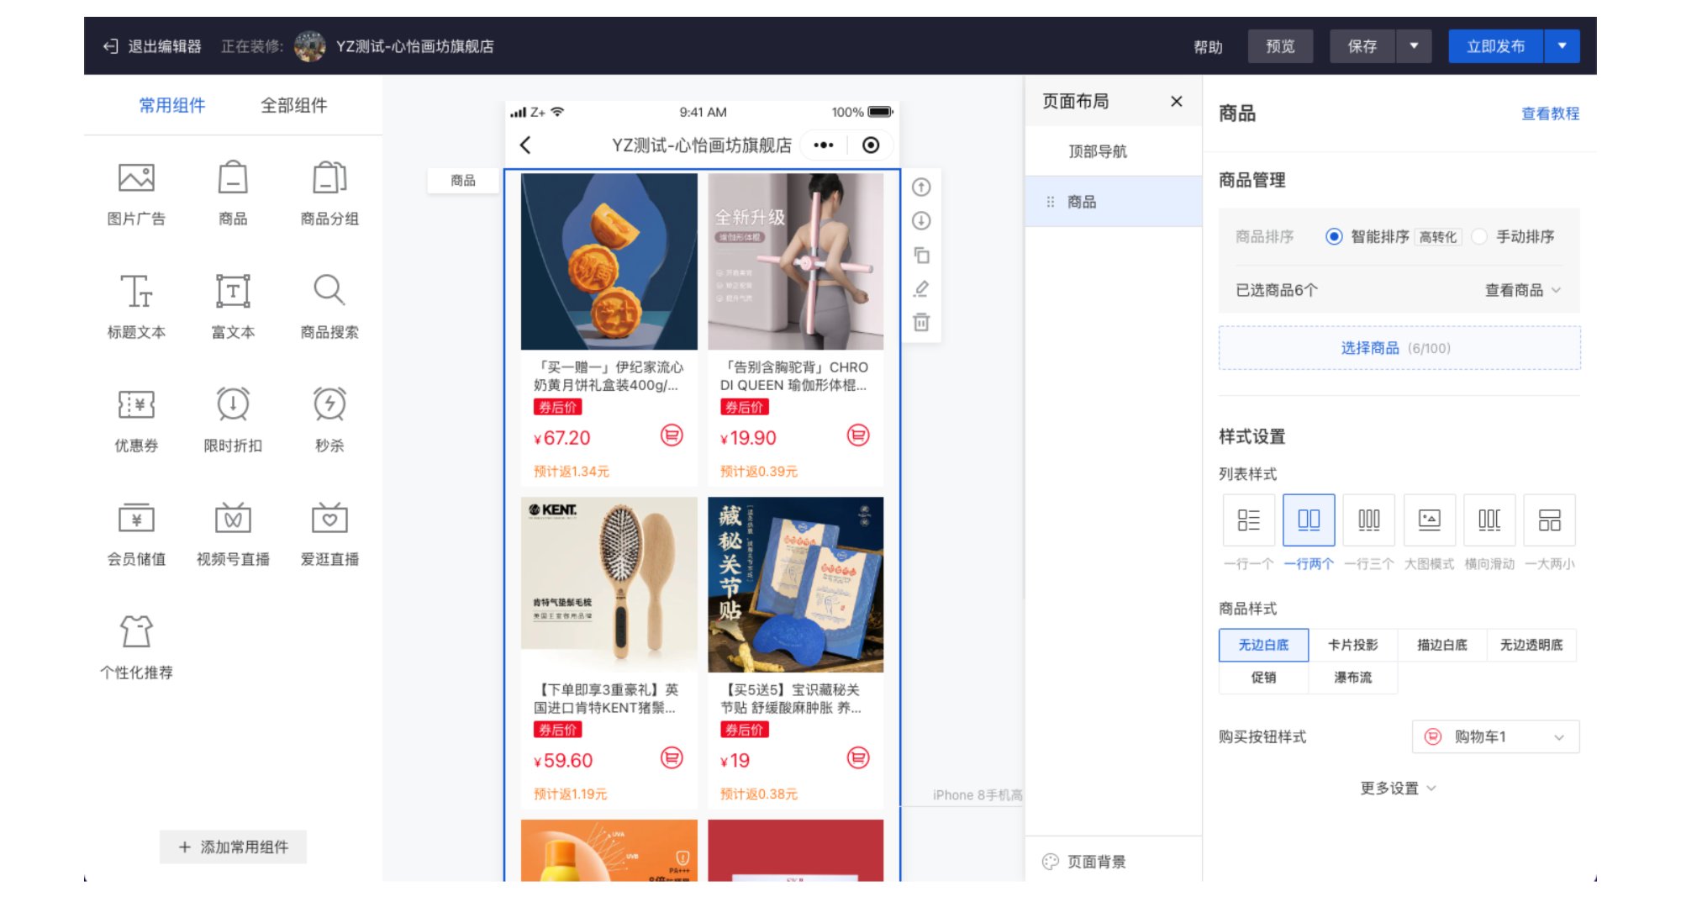This screenshot has width=1681, height=918.
Task: Open the 购物车1 buy button style dropdown
Action: [x=1494, y=736]
